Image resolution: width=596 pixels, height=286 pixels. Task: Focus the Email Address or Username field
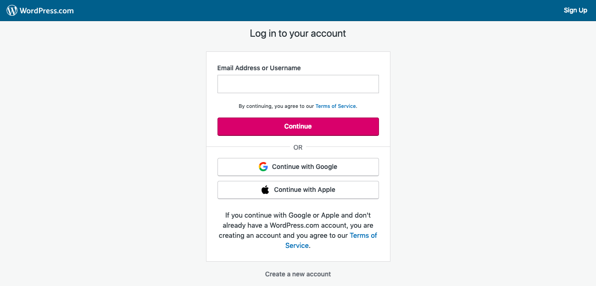[x=298, y=84]
